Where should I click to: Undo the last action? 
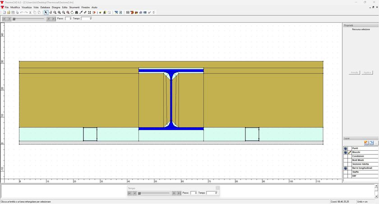[22, 12]
